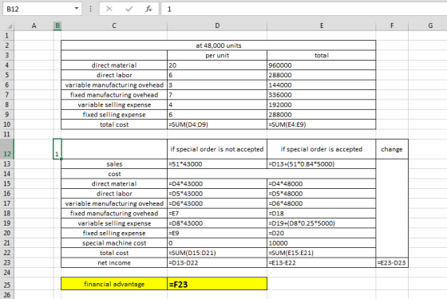Click the Select All corner triangle
447x299 pixels.
[10, 26]
